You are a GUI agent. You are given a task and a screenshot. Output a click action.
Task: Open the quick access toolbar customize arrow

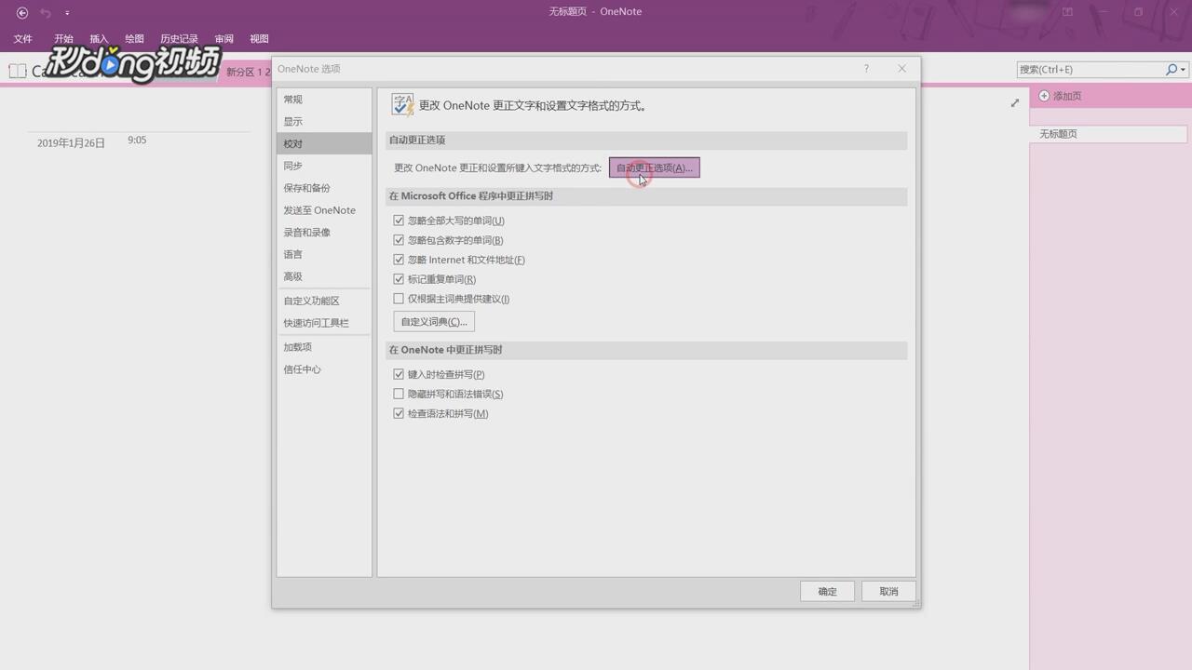[x=67, y=13]
